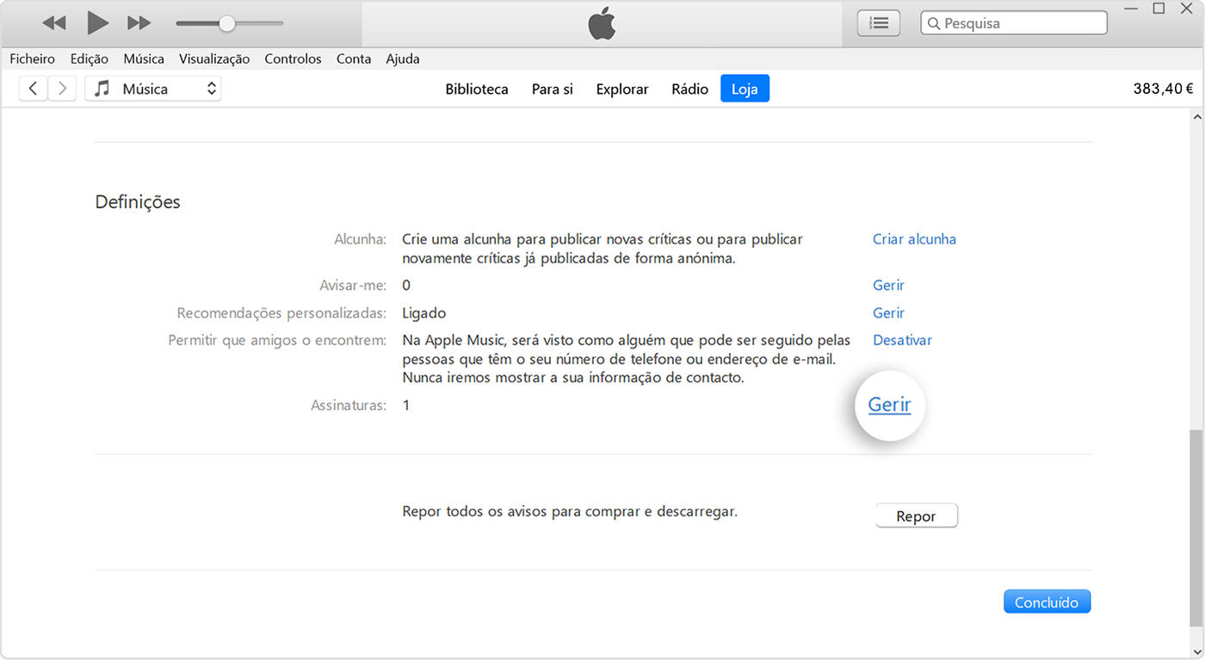Click the Fast-forward playback icon
This screenshot has width=1205, height=661.
(139, 22)
